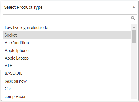The height and width of the screenshot is (102, 139).
Task: Collapse dropdown using the header caret arrow
Action: click(x=134, y=7)
